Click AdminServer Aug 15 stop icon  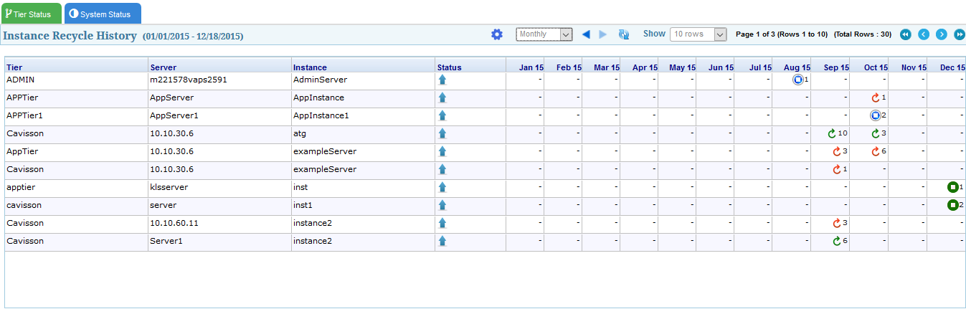click(797, 80)
